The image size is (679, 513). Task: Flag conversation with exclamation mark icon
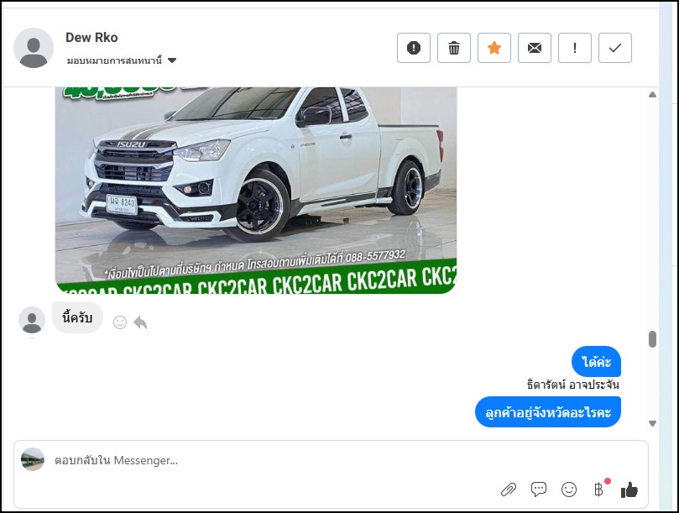575,48
